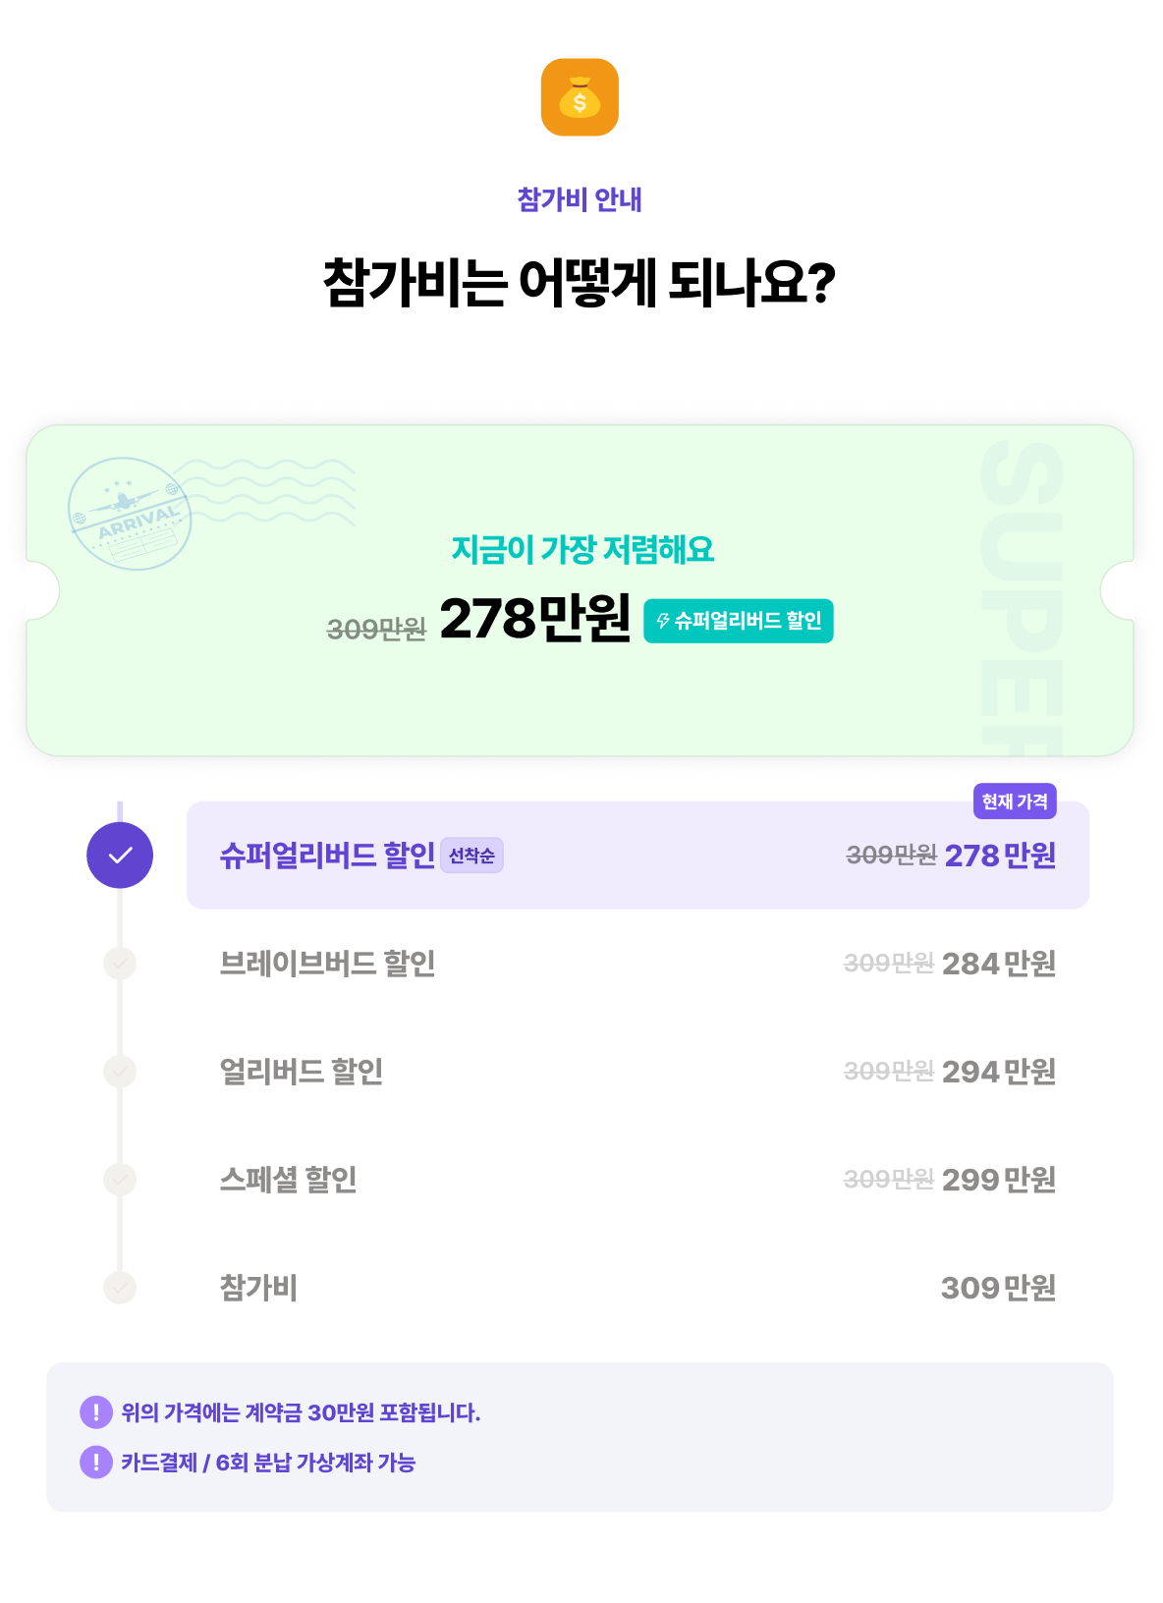
Task: Click the 위의 가격에는 계약금 30만원 notice text
Action: click(301, 1412)
